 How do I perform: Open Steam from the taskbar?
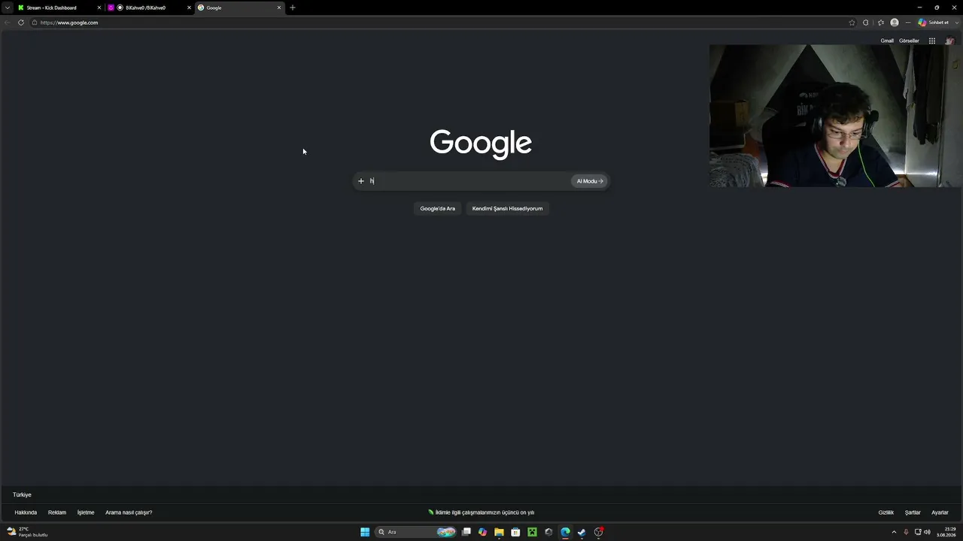pyautogui.click(x=582, y=532)
